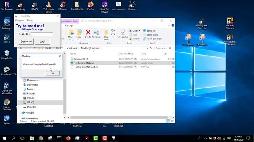
Task: Click the navigation pane vertical scrollbar
Action: [x=65, y=96]
